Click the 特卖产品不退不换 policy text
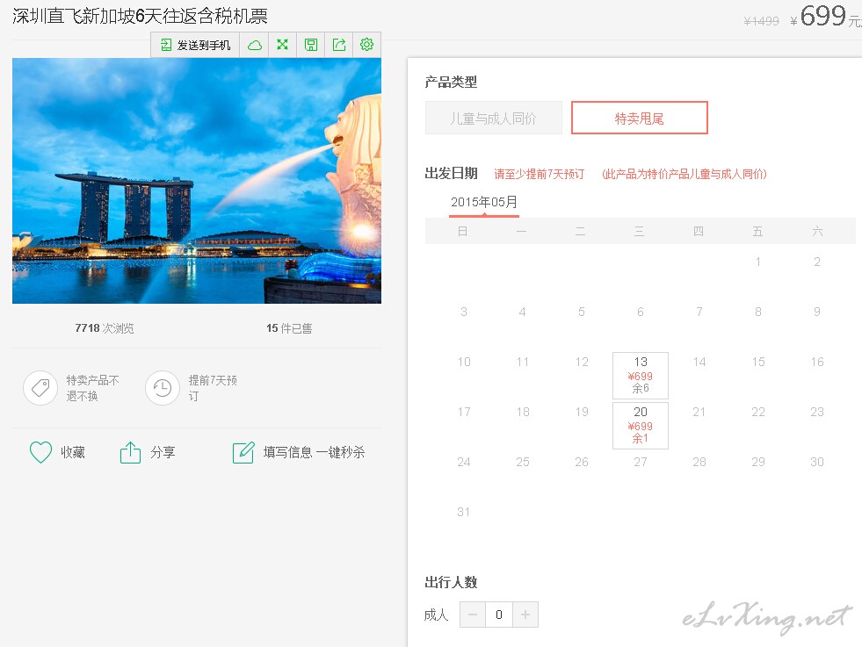The image size is (862, 647). click(x=92, y=388)
